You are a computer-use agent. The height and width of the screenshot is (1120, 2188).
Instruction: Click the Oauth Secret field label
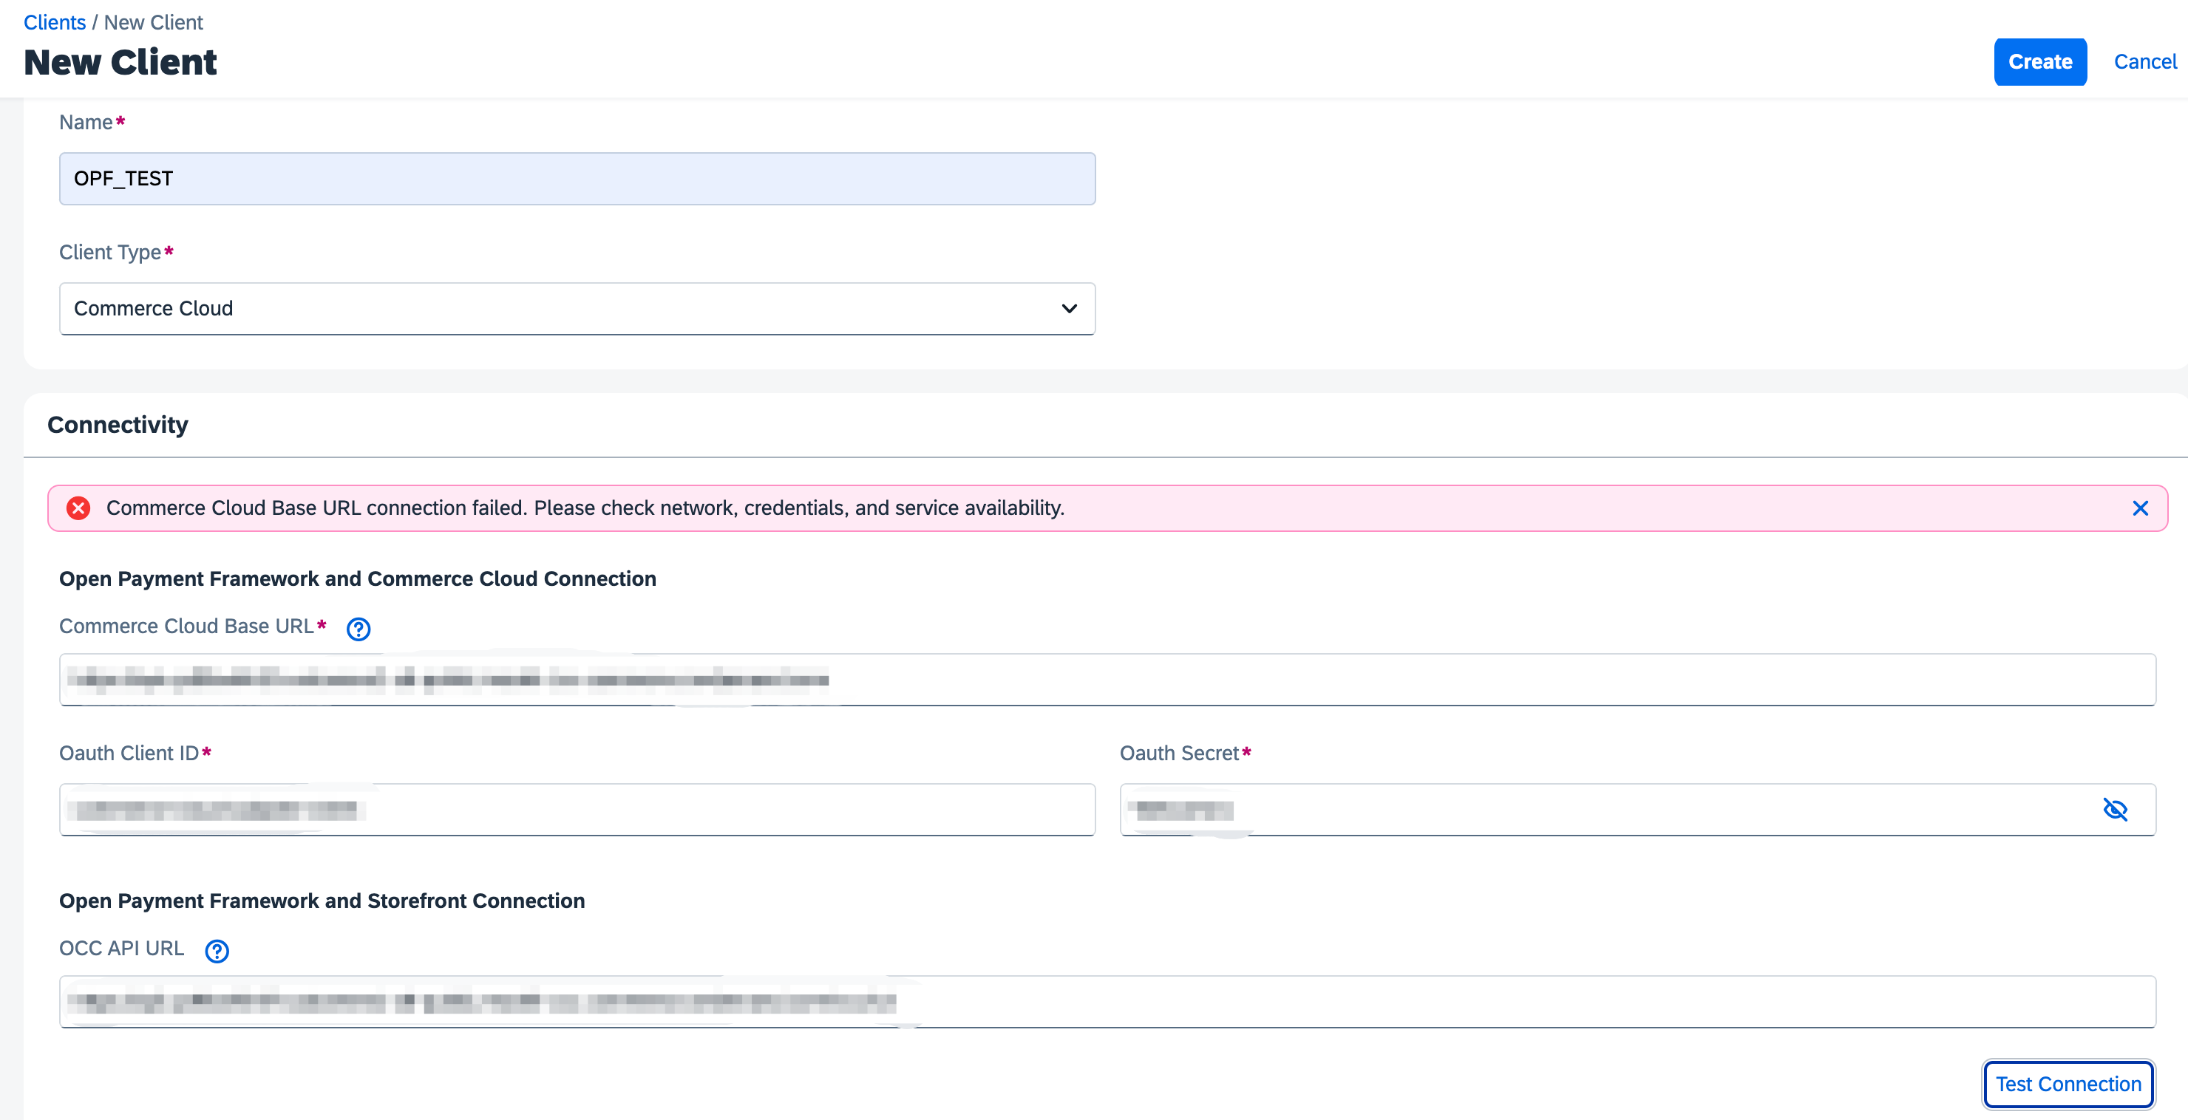tap(1178, 752)
